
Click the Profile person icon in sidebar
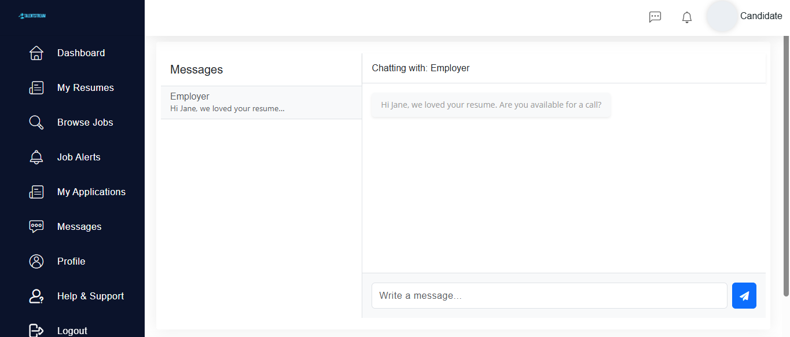(36, 261)
